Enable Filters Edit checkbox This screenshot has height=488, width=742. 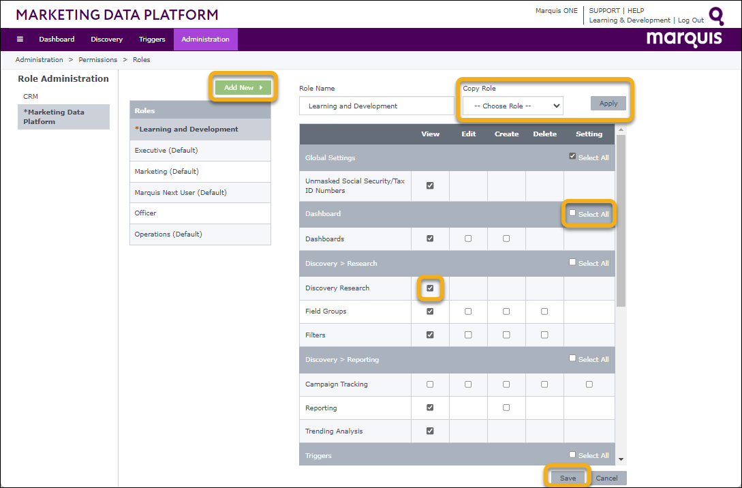469,335
